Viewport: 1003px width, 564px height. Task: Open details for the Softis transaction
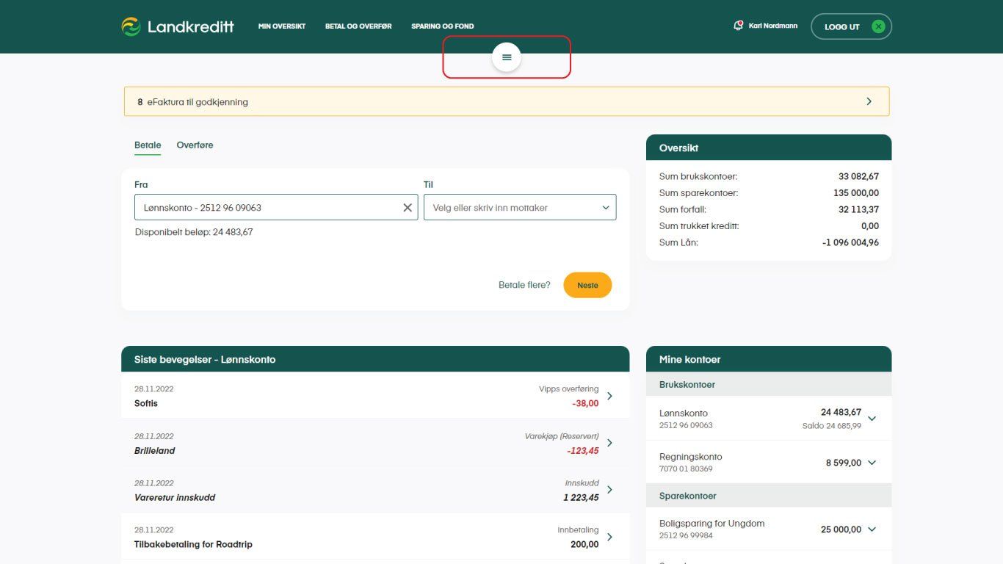[x=609, y=395]
